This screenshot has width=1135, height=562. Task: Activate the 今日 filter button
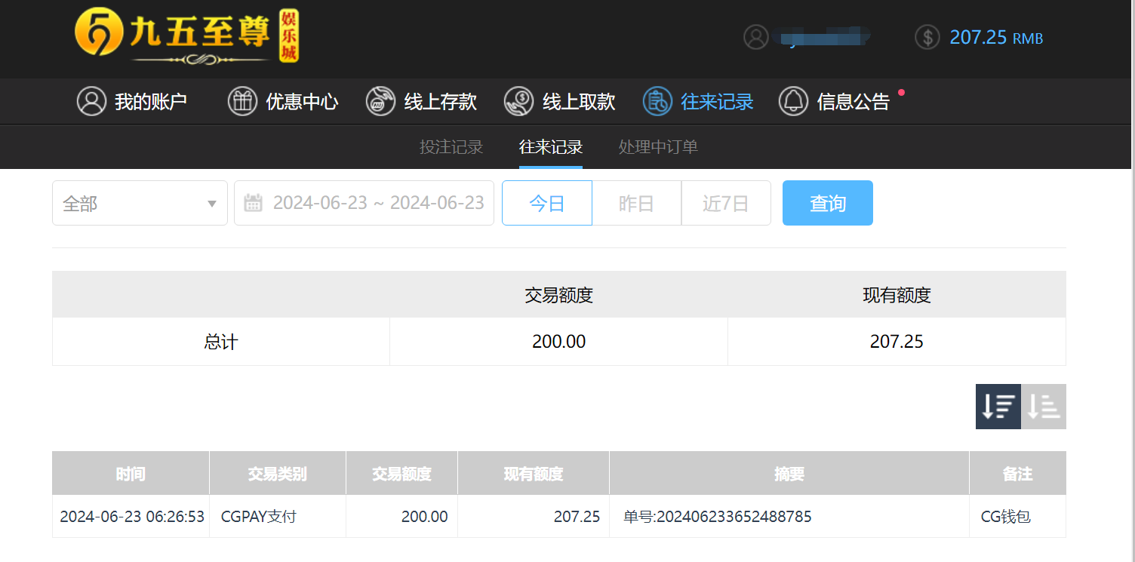[x=546, y=203]
